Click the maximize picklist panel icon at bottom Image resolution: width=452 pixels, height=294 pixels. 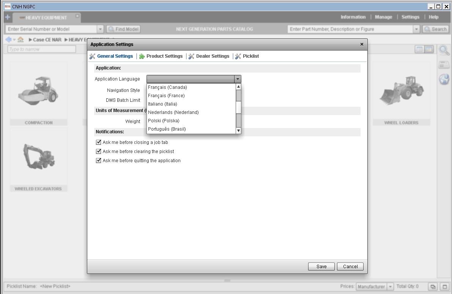click(x=444, y=287)
